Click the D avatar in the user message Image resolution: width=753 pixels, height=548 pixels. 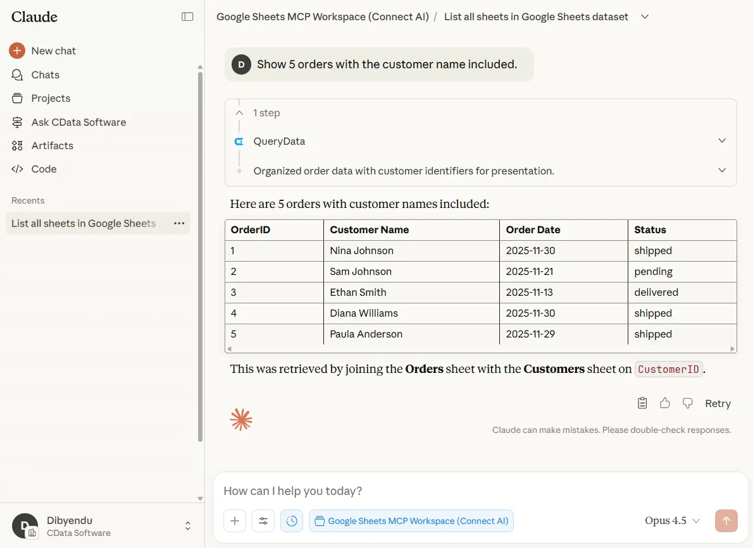(x=241, y=64)
